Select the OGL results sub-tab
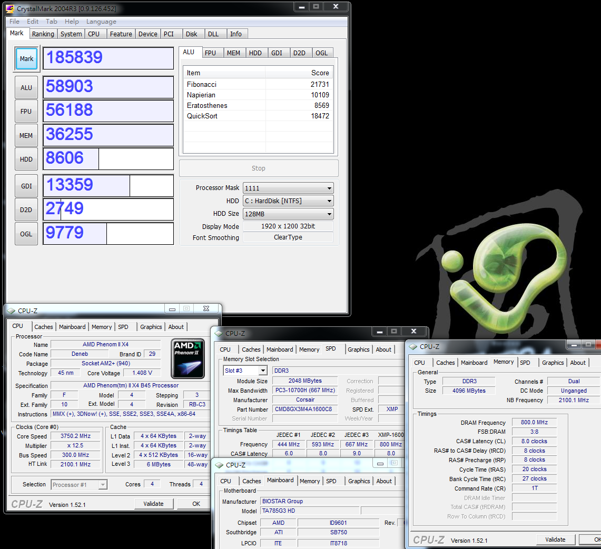This screenshot has width=601, height=549. (322, 53)
